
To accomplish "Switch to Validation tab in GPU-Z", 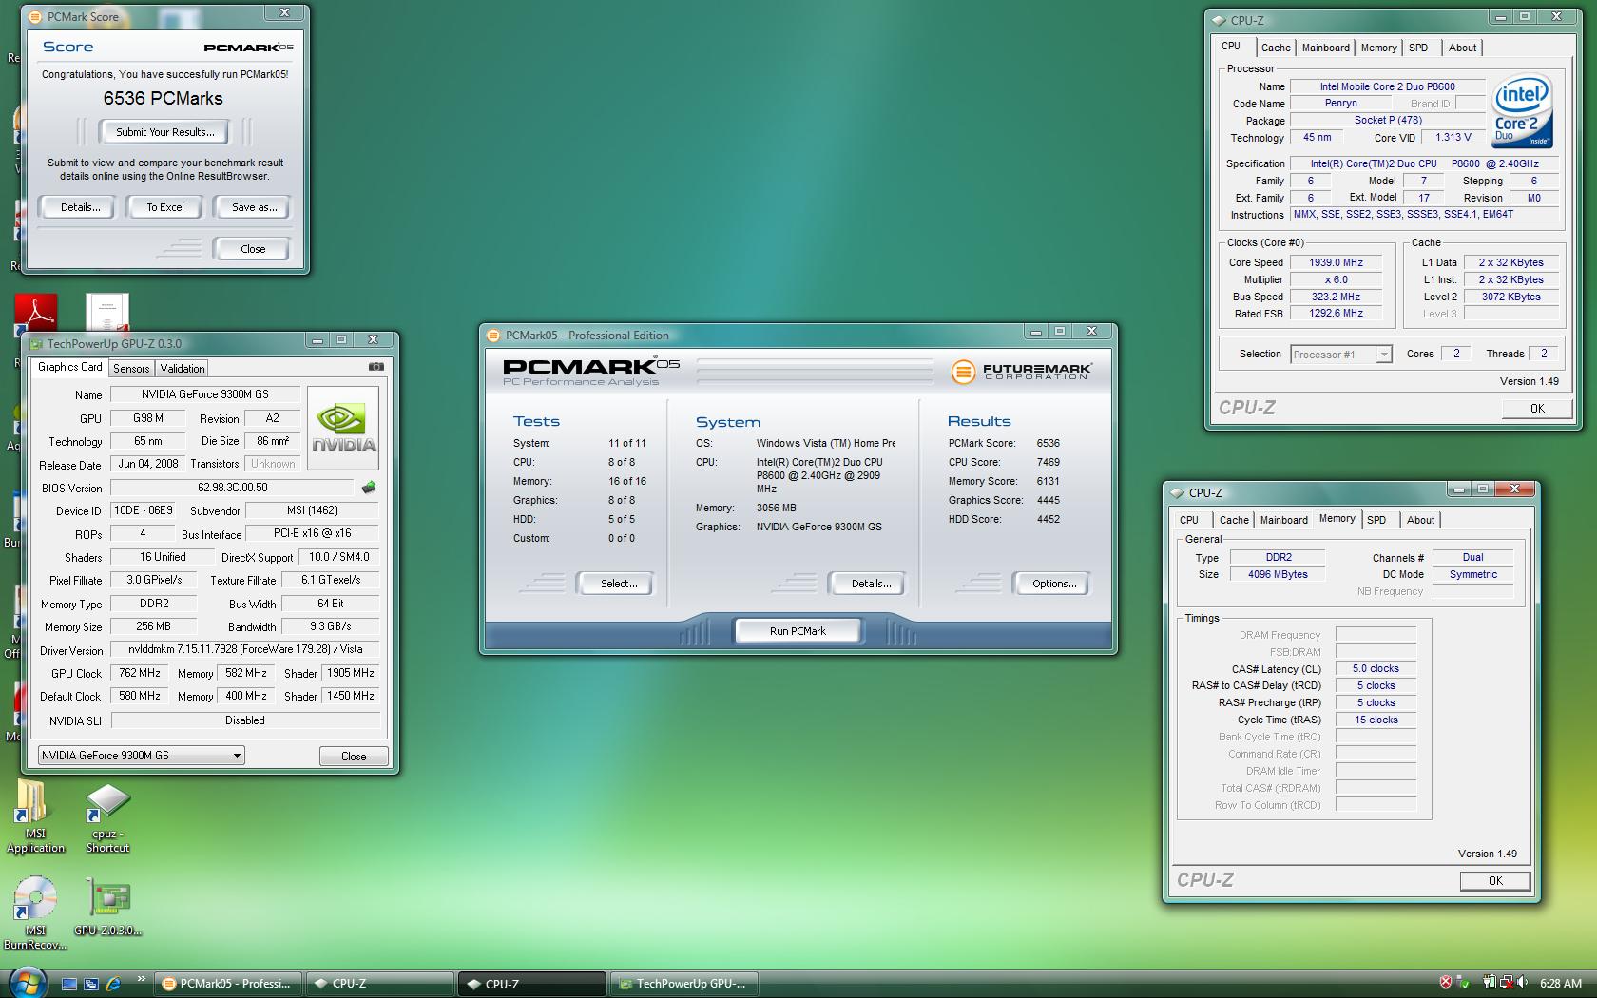I will pyautogui.click(x=182, y=369).
